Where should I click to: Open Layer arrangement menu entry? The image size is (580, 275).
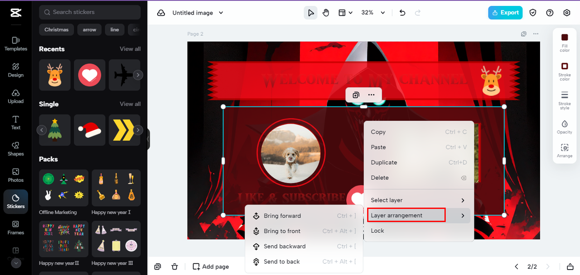click(x=418, y=215)
